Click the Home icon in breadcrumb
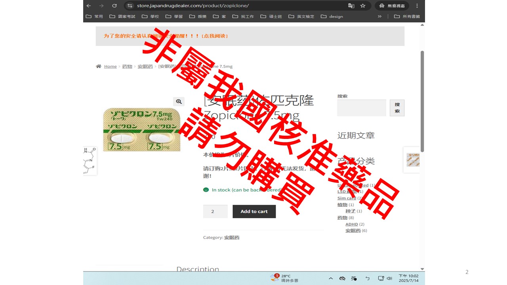The image size is (507, 285). click(99, 66)
